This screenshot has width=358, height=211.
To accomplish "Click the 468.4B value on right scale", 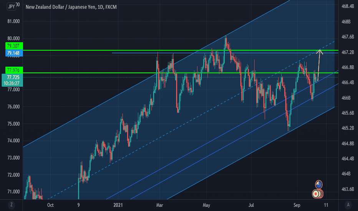I will click(348, 7).
